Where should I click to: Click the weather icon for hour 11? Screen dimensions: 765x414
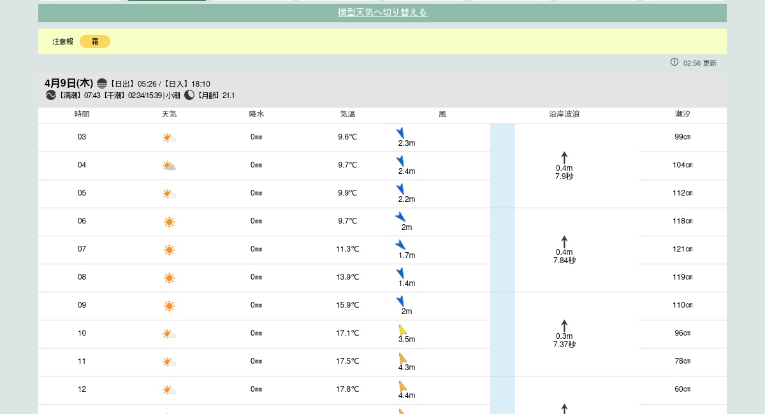[169, 362]
